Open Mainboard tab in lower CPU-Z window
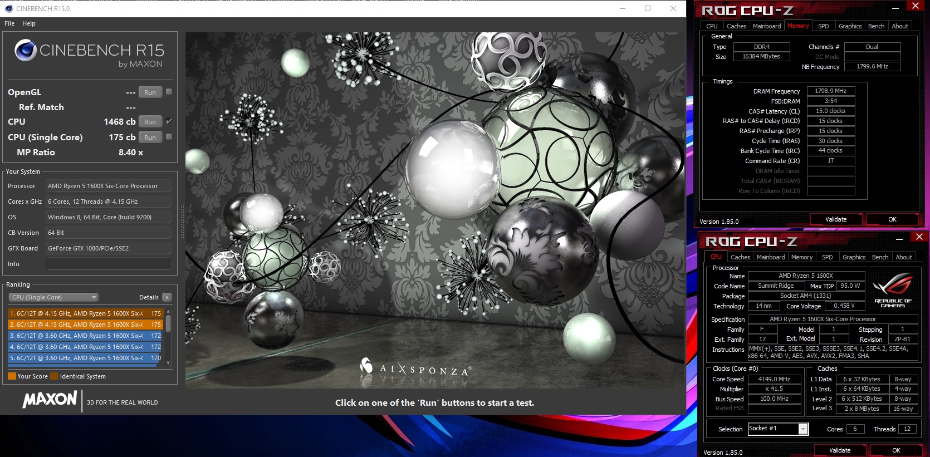The image size is (930, 457). [771, 257]
